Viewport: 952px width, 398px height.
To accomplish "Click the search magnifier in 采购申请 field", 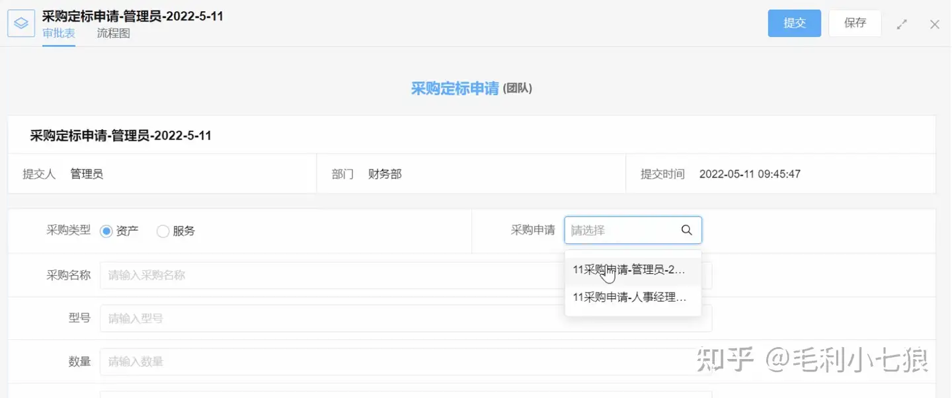I will (x=686, y=230).
